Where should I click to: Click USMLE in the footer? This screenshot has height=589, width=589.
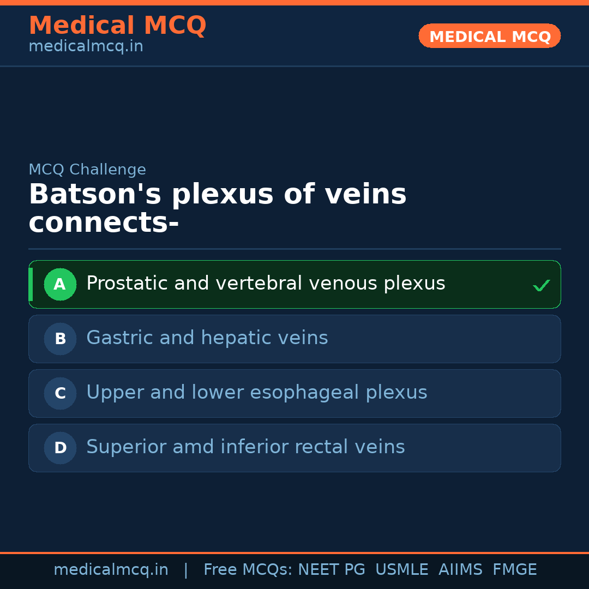pyautogui.click(x=402, y=570)
